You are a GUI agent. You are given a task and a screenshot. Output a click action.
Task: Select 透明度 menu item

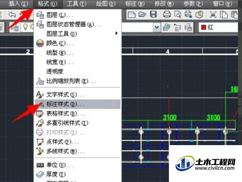[x=77, y=71]
